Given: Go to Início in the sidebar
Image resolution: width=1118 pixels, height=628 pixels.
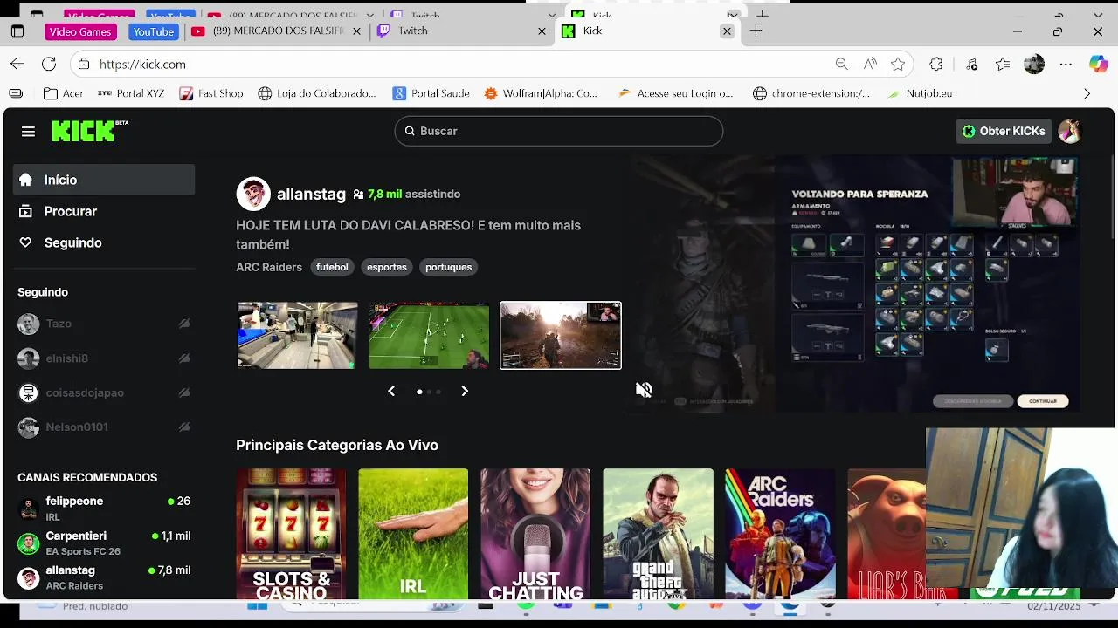Looking at the screenshot, I should 104,180.
